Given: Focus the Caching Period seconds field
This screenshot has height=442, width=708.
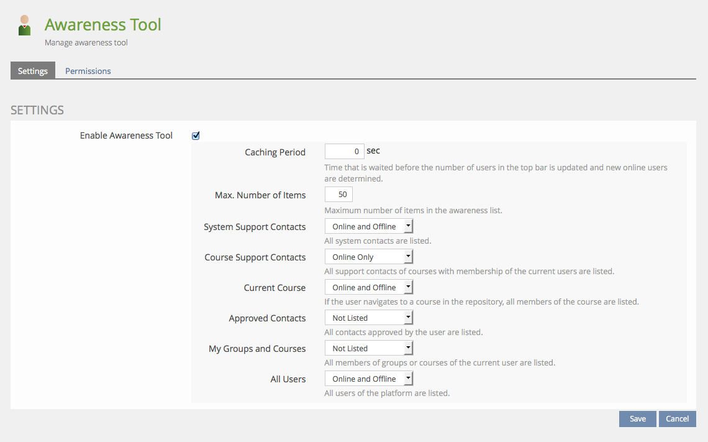Looking at the screenshot, I should (x=344, y=151).
